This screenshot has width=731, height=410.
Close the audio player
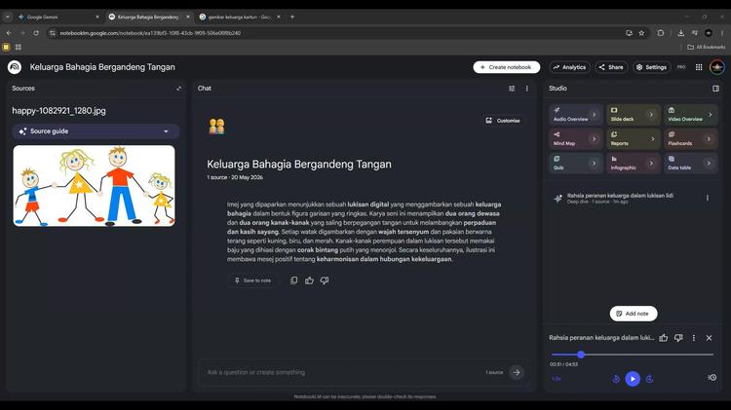(x=710, y=338)
